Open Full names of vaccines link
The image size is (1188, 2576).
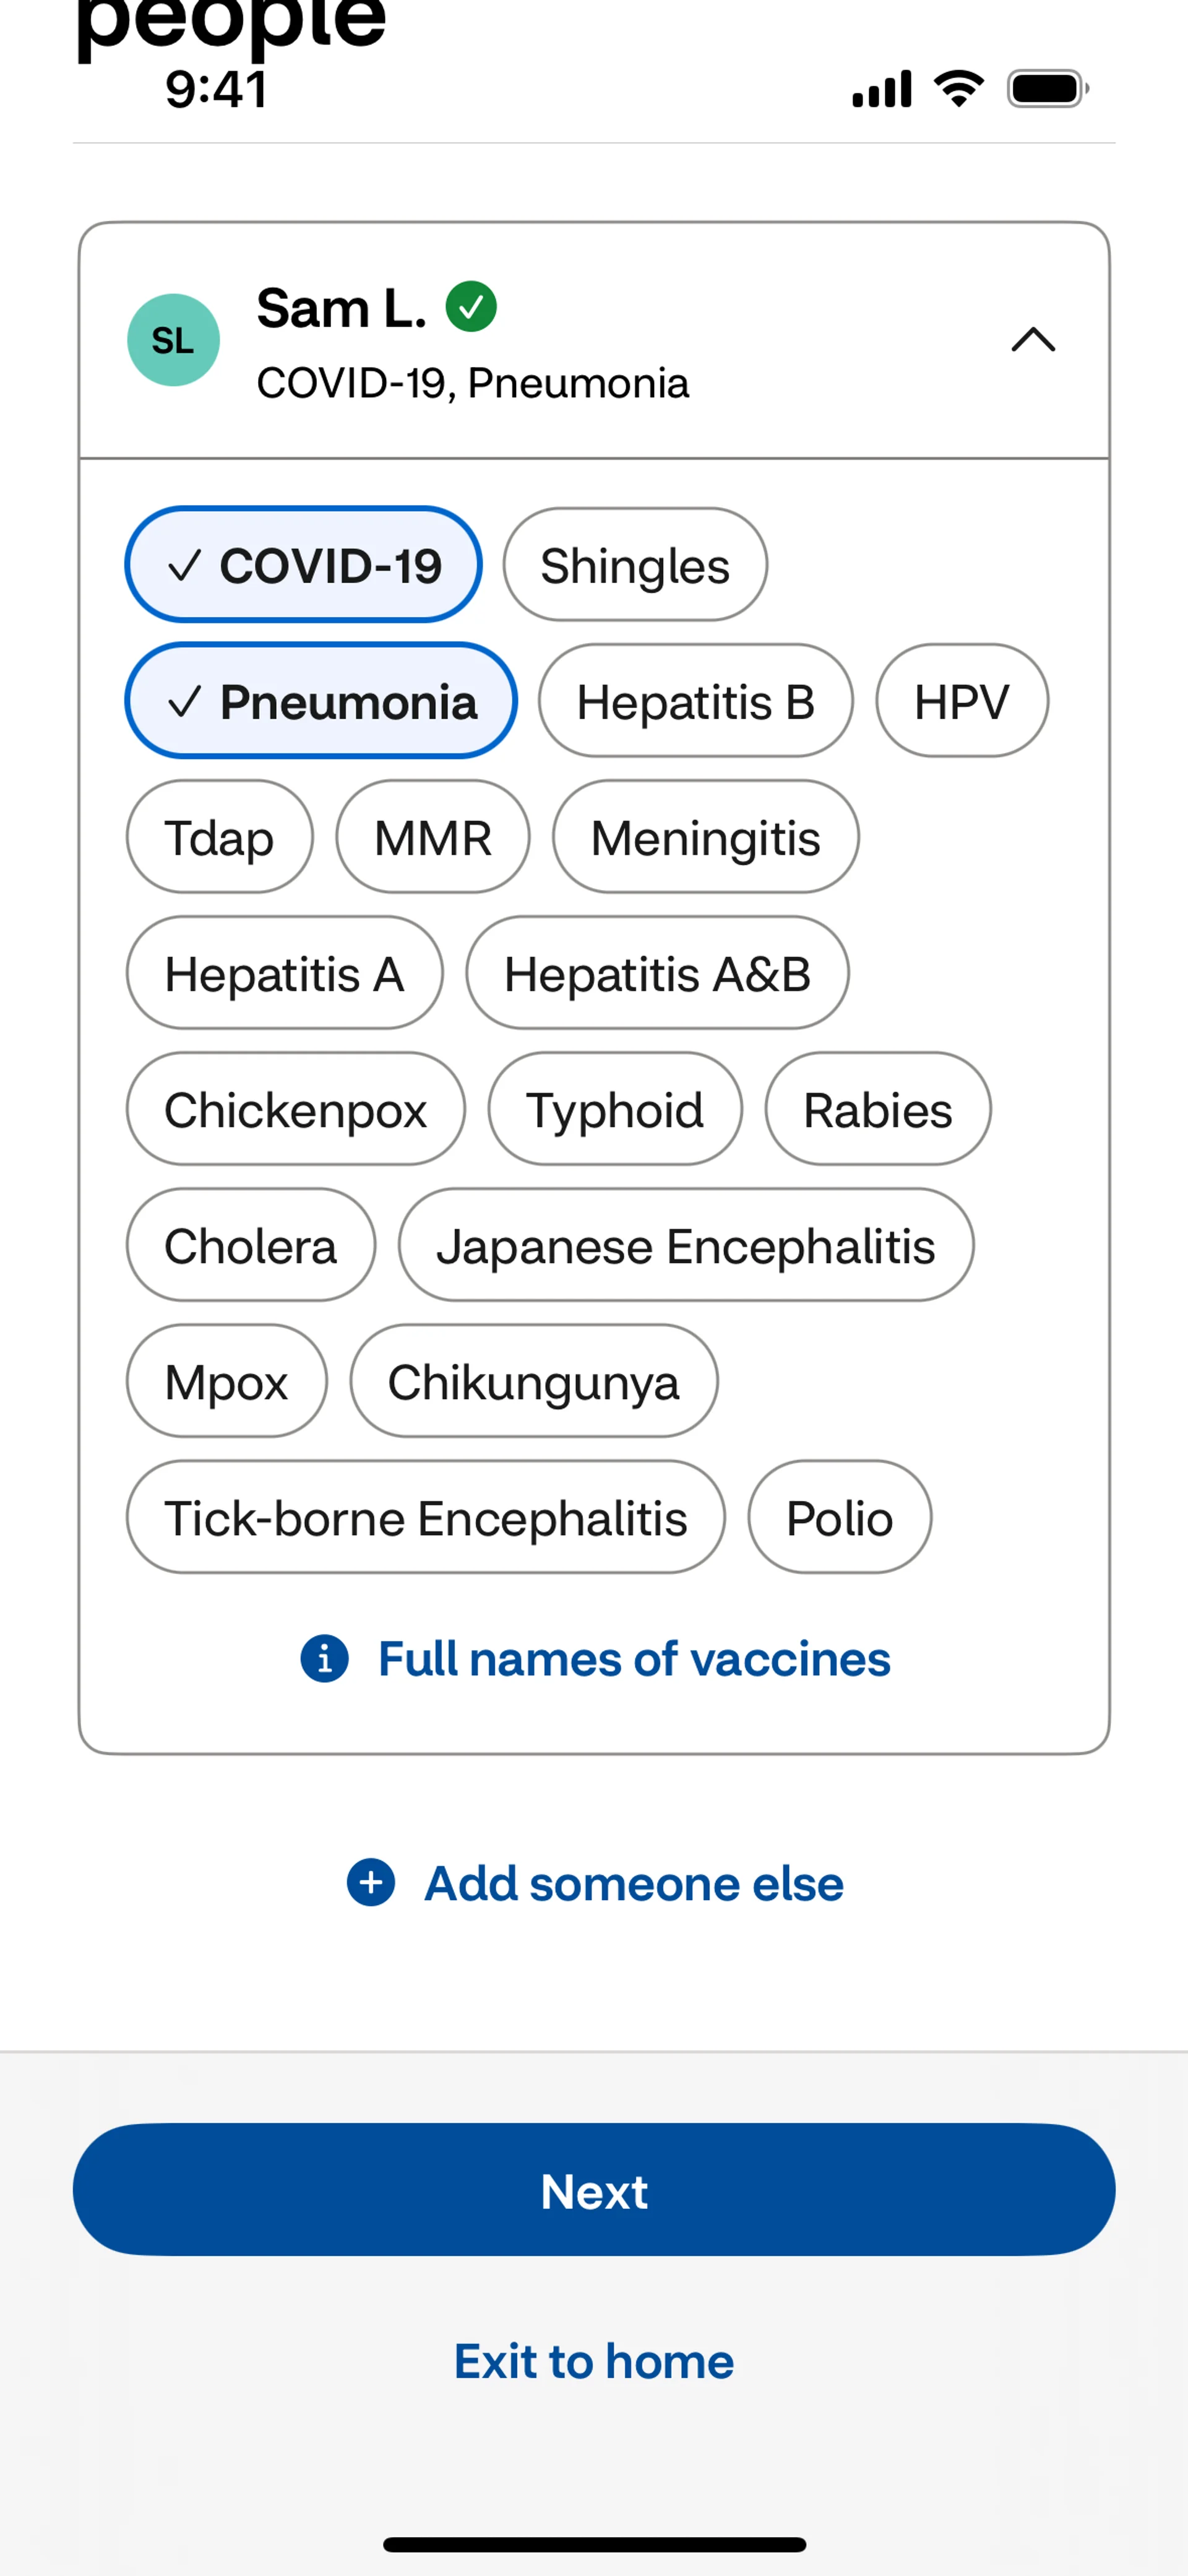(x=633, y=1659)
